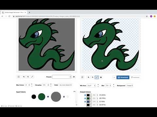This screenshot has width=157, height=117.
Task: Click fit-to-screen icon under output image
Action: 82,77
